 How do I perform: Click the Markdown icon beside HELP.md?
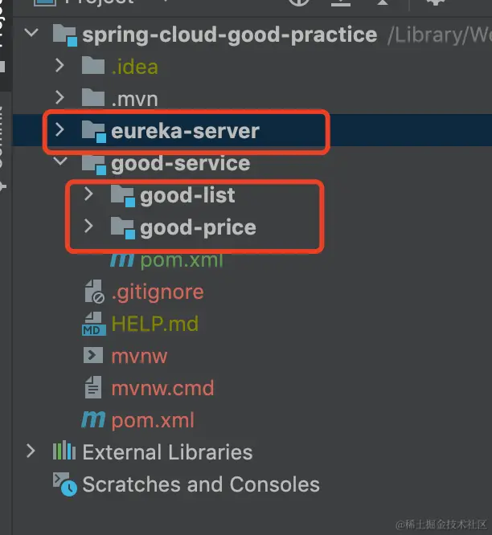click(94, 325)
